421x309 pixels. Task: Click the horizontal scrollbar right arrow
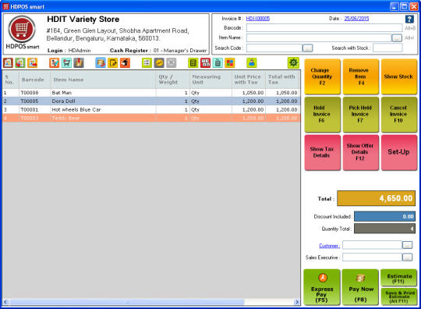click(297, 302)
